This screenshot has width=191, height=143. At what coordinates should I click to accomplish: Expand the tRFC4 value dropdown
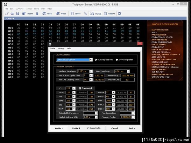coord(114,109)
